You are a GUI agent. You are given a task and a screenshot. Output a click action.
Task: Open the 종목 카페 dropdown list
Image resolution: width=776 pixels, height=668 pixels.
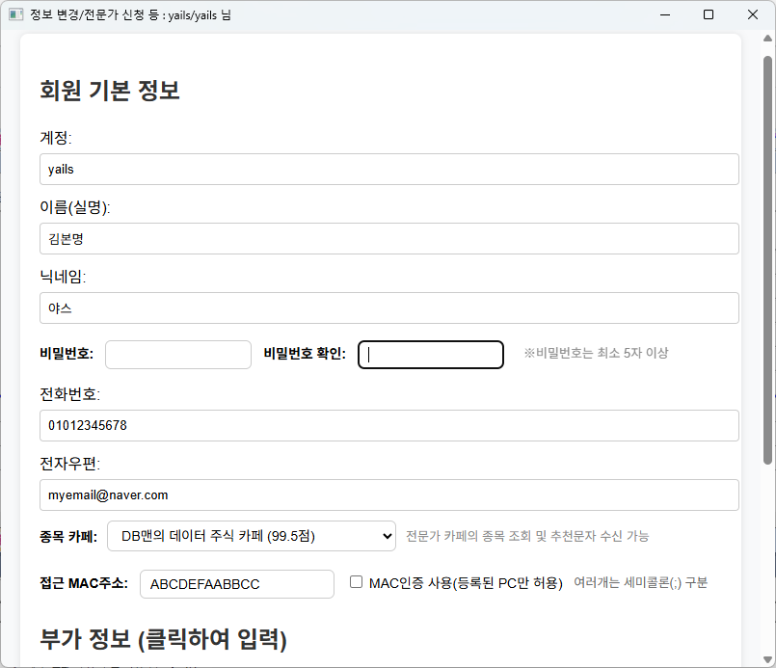point(251,536)
